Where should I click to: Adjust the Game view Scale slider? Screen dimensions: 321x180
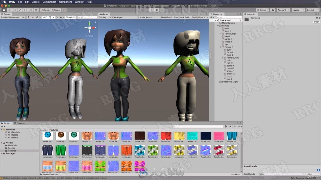pos(149,17)
